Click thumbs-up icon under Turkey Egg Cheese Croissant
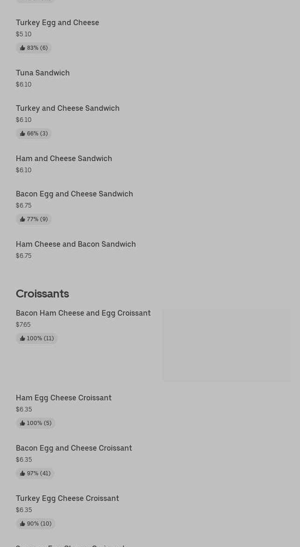300x547 pixels. 22,524
